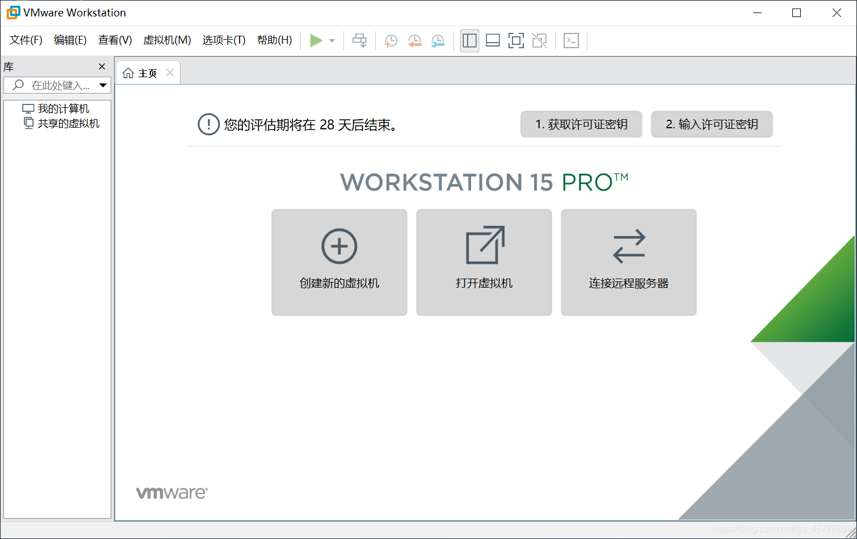Close the 主页 tab

coord(170,73)
